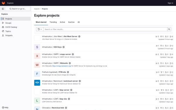
Task: Click the Explore breadcrumb link
Action: point(37,9)
